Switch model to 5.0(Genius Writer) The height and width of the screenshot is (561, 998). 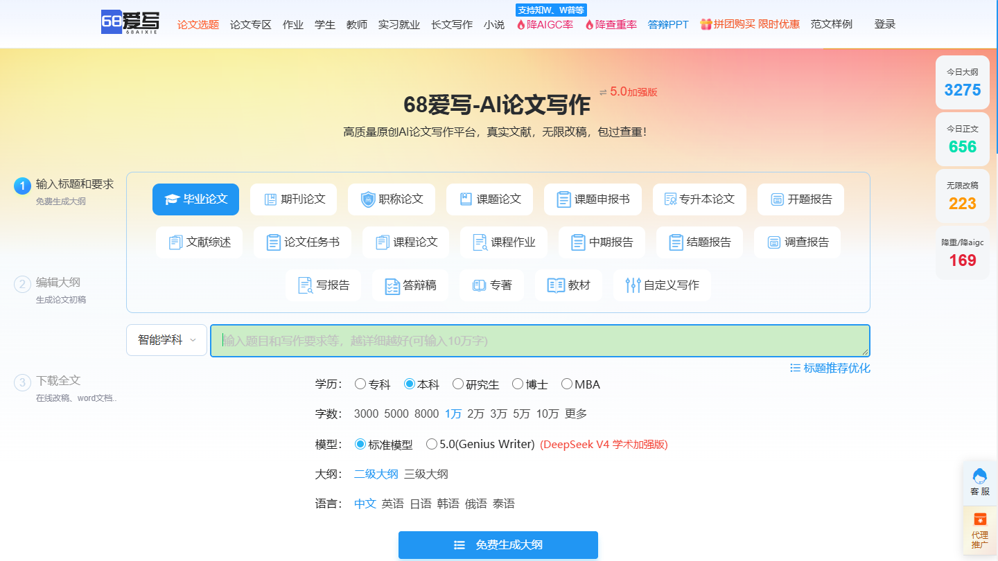coord(432,444)
